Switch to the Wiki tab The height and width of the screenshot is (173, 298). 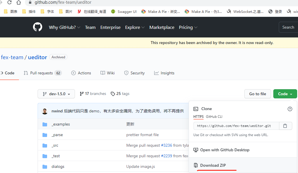tap(108, 73)
